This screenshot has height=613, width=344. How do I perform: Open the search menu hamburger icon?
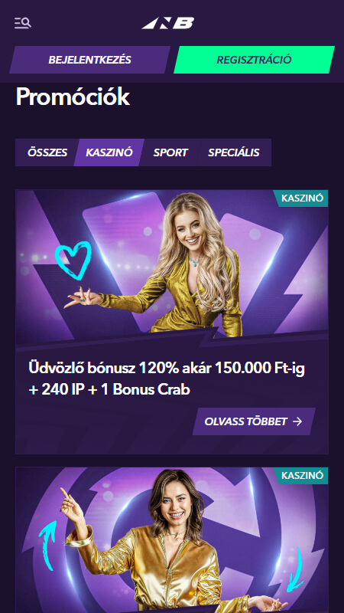[x=23, y=23]
